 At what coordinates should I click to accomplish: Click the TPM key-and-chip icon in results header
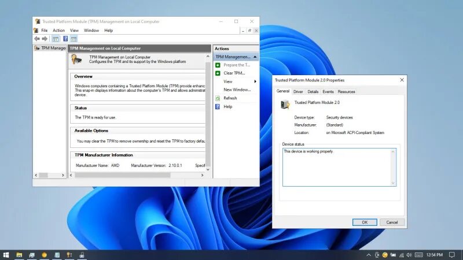[x=77, y=60]
